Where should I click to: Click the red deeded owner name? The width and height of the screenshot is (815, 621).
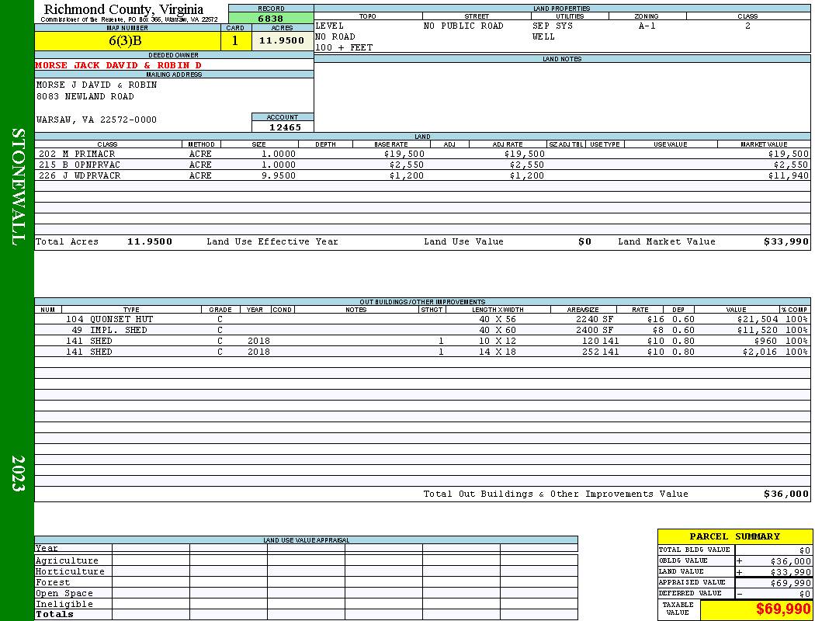[x=118, y=65]
